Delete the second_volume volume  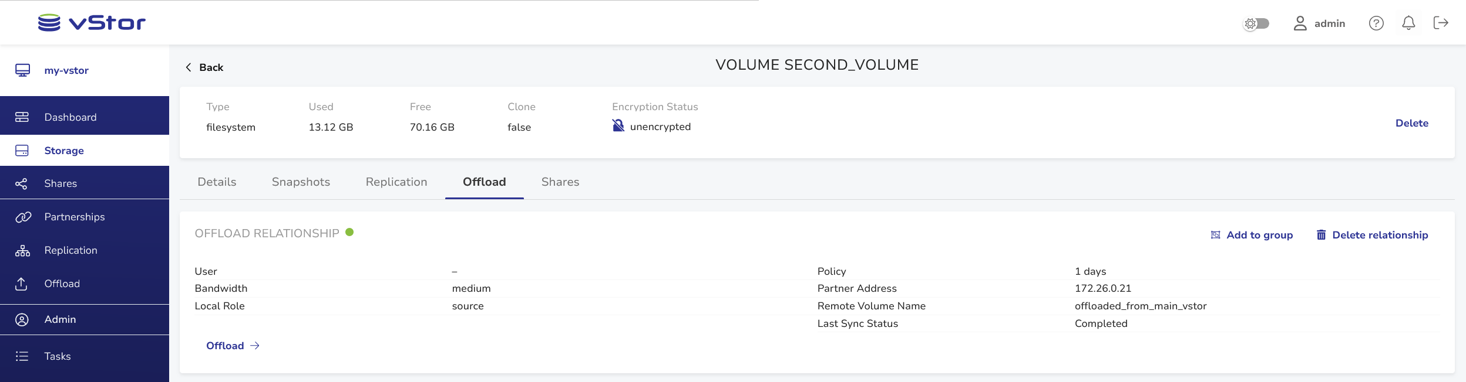click(x=1411, y=123)
